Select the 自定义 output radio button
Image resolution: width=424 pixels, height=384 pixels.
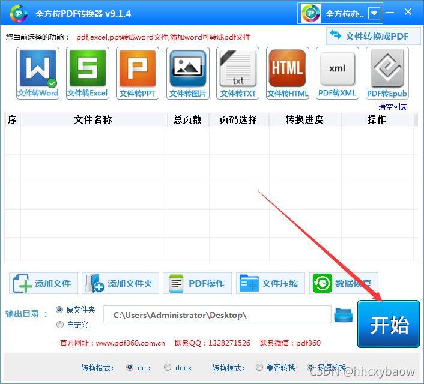pyautogui.click(x=60, y=325)
